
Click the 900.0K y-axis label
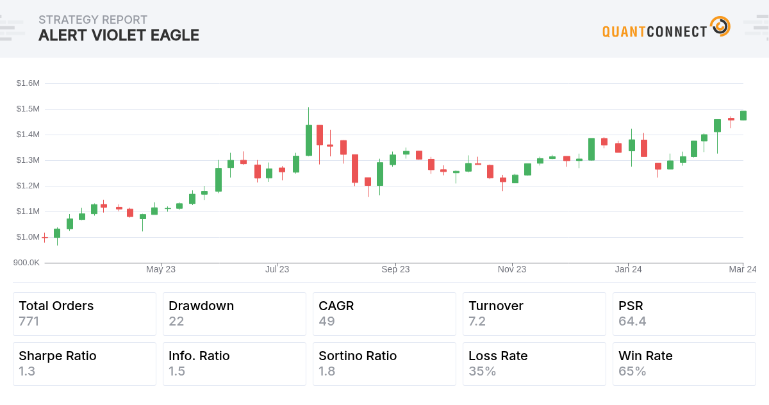(26, 263)
